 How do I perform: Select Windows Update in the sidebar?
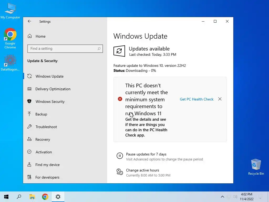tap(49, 76)
